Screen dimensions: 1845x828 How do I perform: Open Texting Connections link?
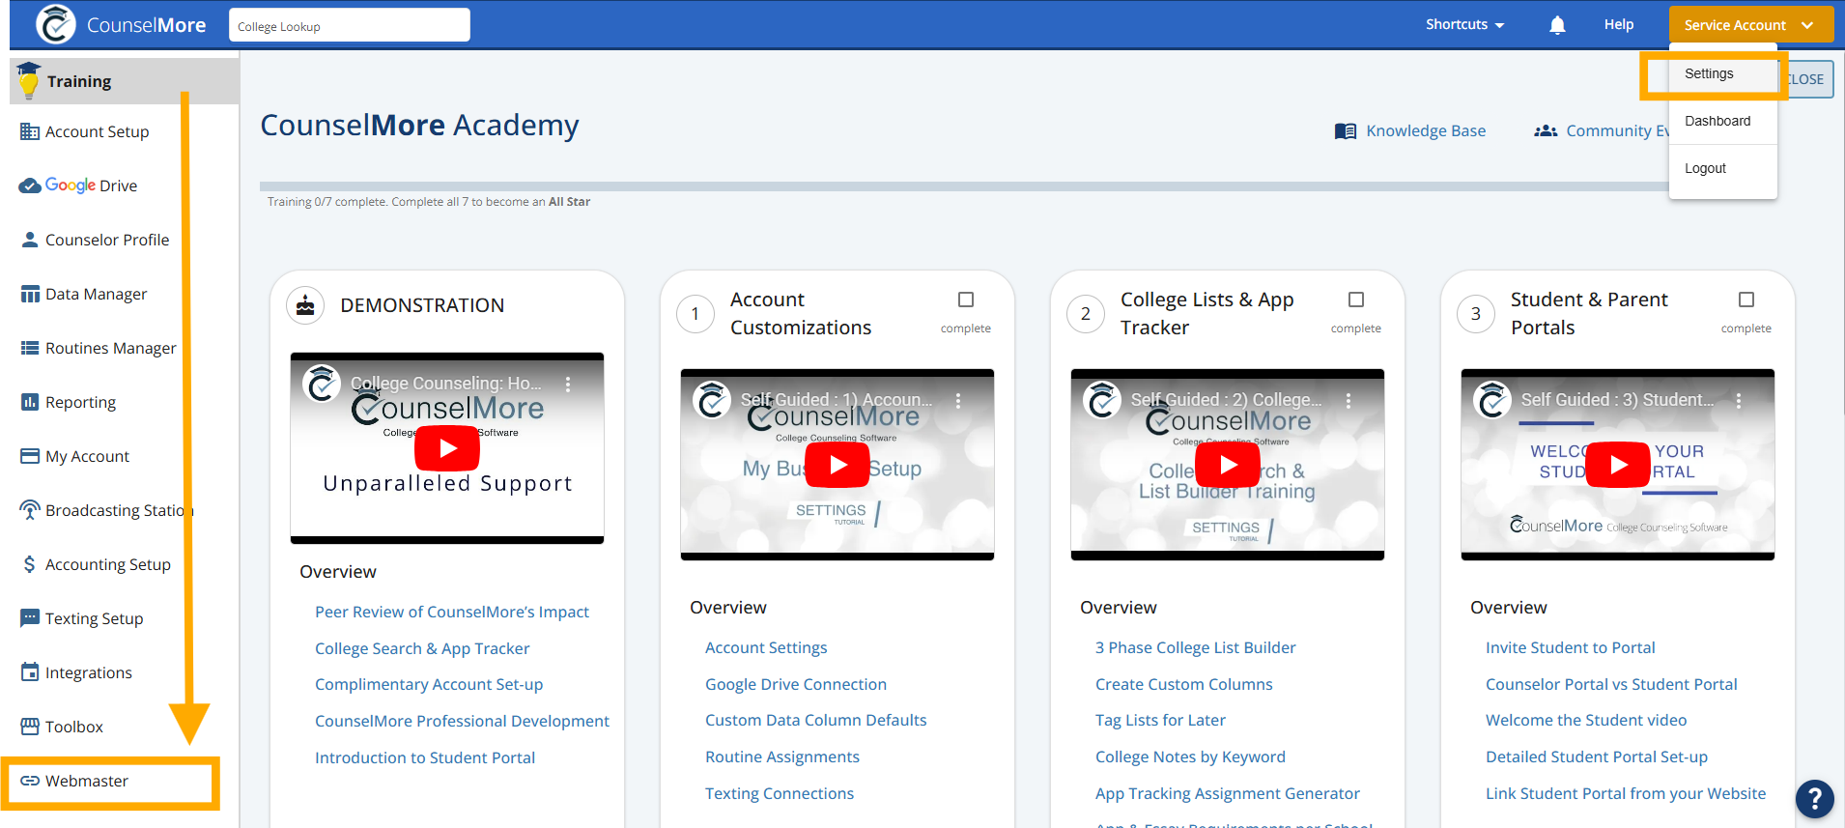[780, 793]
